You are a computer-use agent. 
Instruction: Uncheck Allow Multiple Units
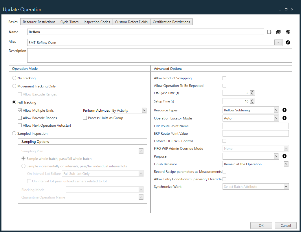click(x=20, y=110)
